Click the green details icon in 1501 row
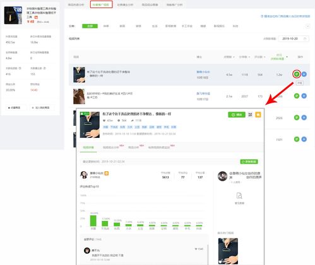 [297, 139]
